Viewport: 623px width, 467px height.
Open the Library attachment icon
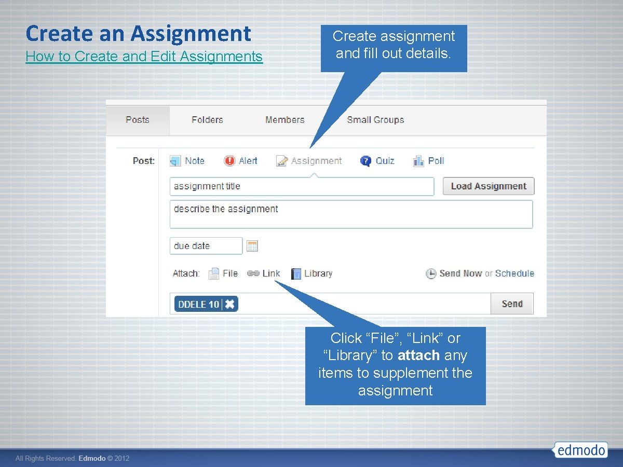click(x=295, y=273)
